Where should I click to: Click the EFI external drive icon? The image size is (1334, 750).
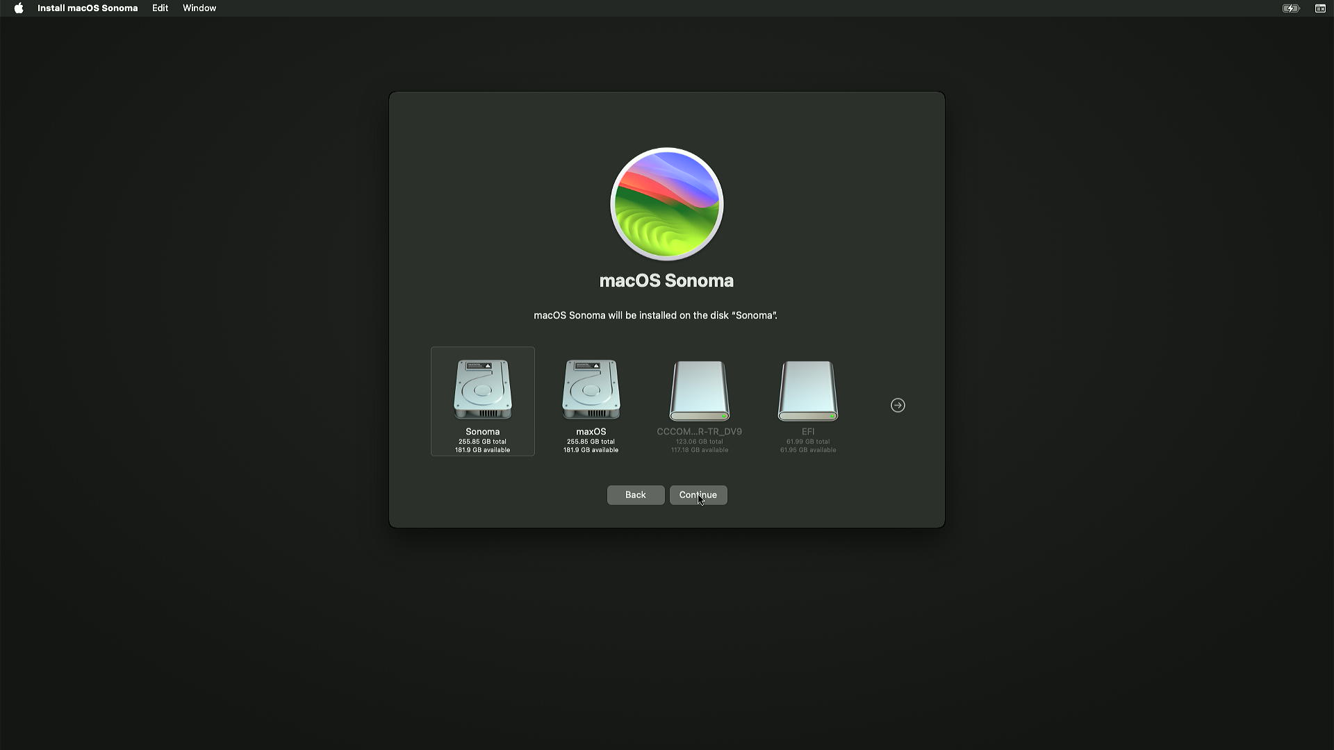(x=807, y=391)
